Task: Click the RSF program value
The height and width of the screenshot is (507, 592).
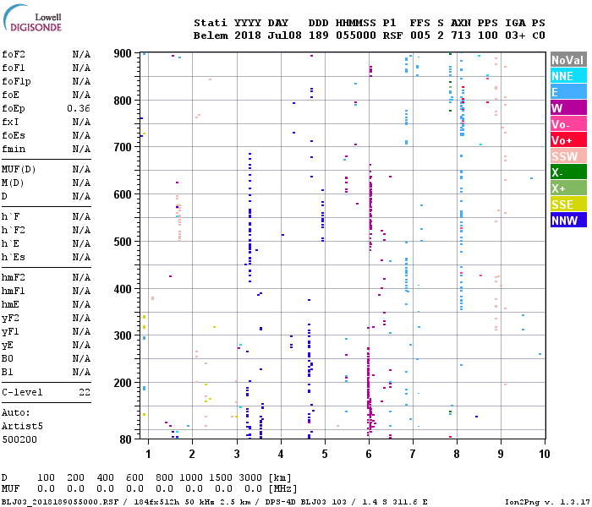Action: [x=392, y=35]
